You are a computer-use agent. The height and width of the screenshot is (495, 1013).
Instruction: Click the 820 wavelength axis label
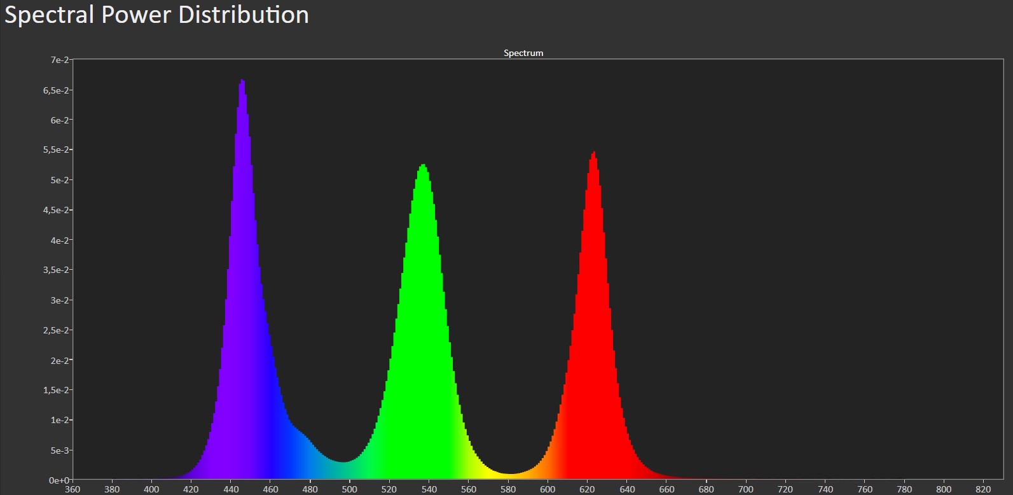pyautogui.click(x=983, y=489)
